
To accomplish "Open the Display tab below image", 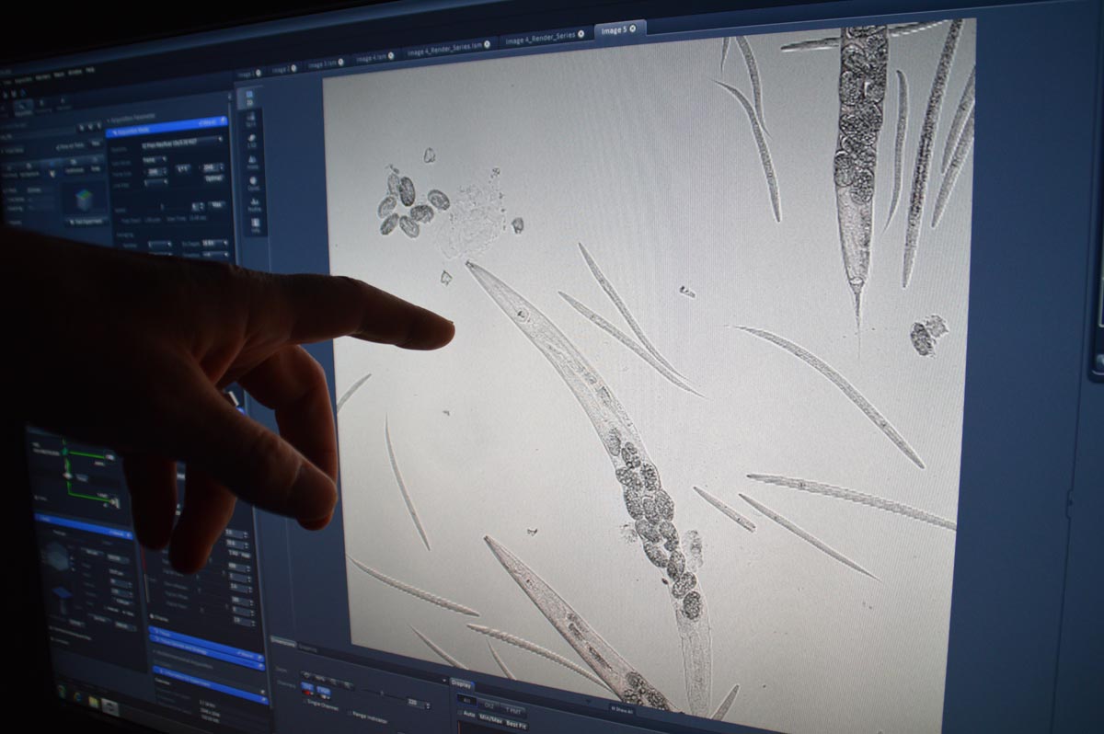I will point(461,682).
